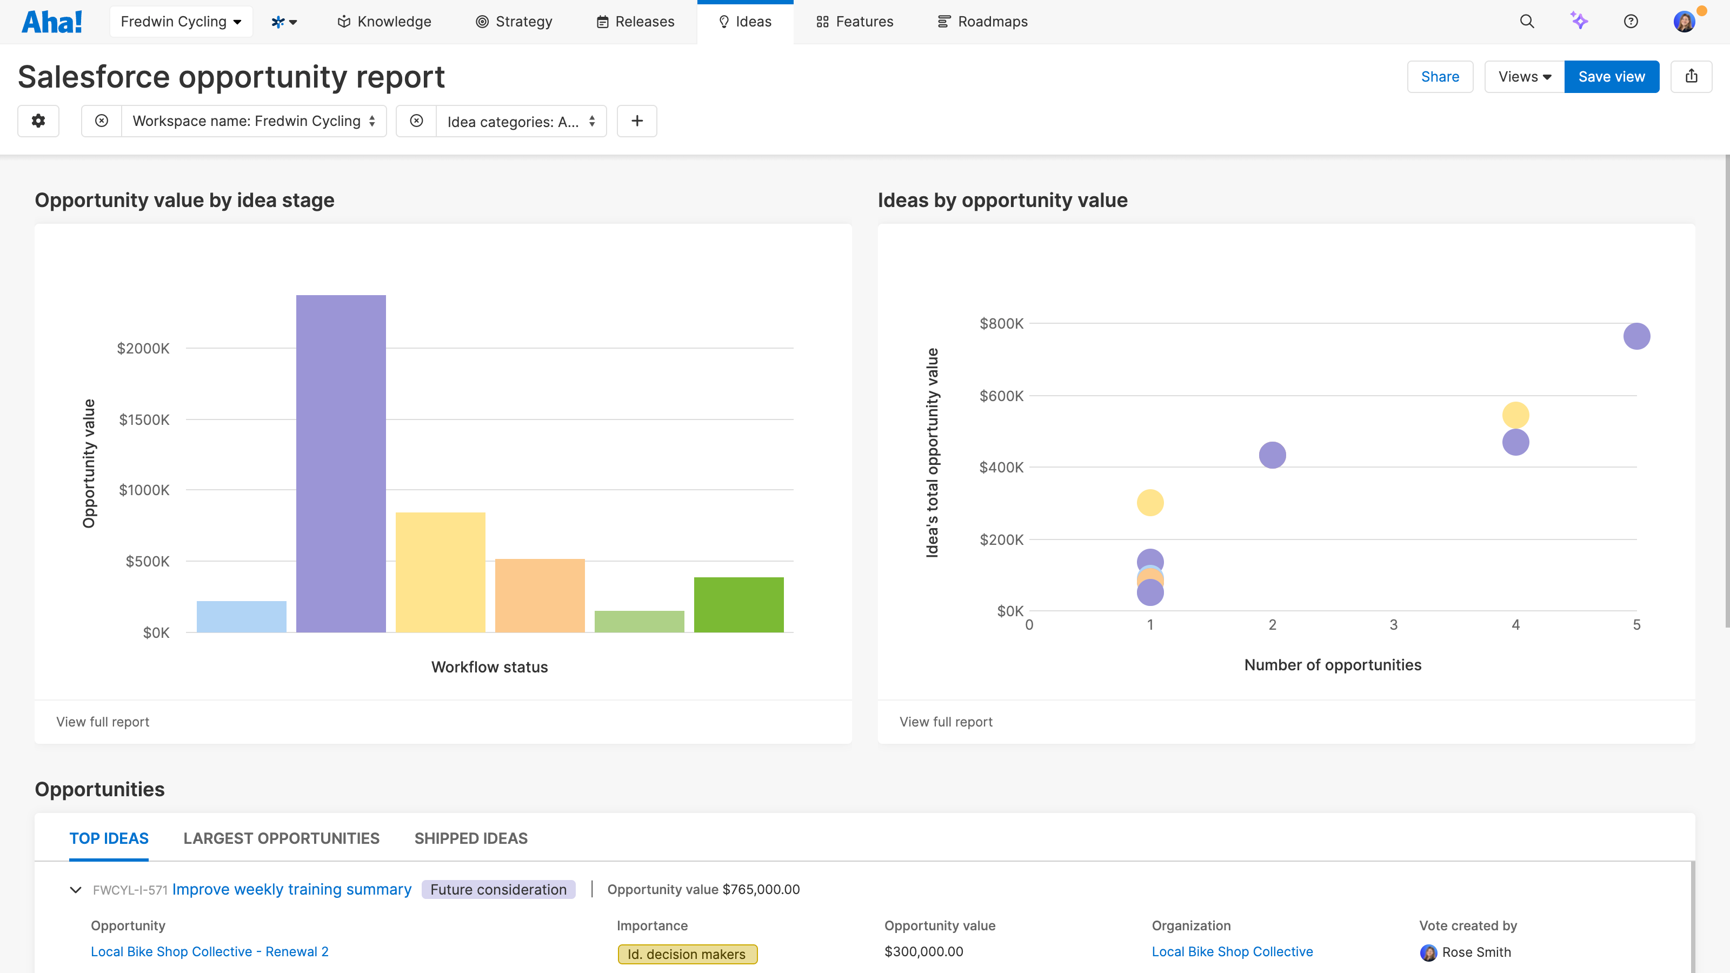Image resolution: width=1730 pixels, height=973 pixels.
Task: Click the light blue bar in chart
Action: 241,616
